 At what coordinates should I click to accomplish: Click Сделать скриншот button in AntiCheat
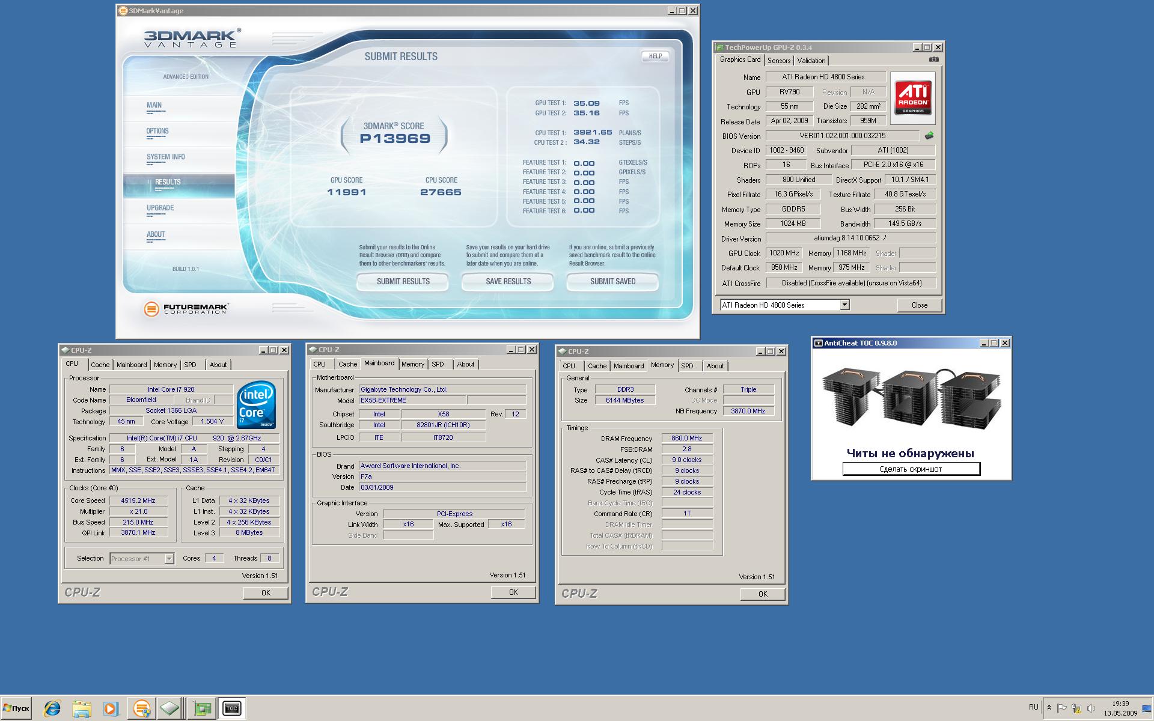click(x=911, y=469)
